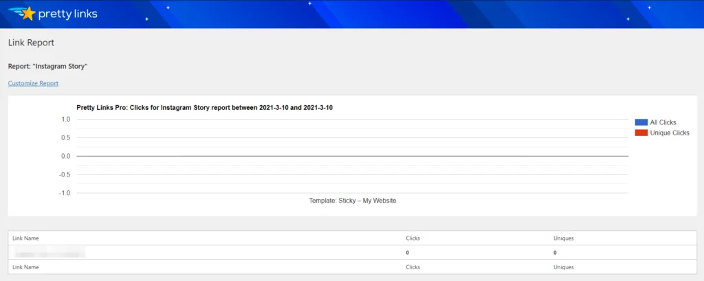The width and height of the screenshot is (704, 281).
Task: Select the Unique Clicks legend label
Action: click(670, 133)
